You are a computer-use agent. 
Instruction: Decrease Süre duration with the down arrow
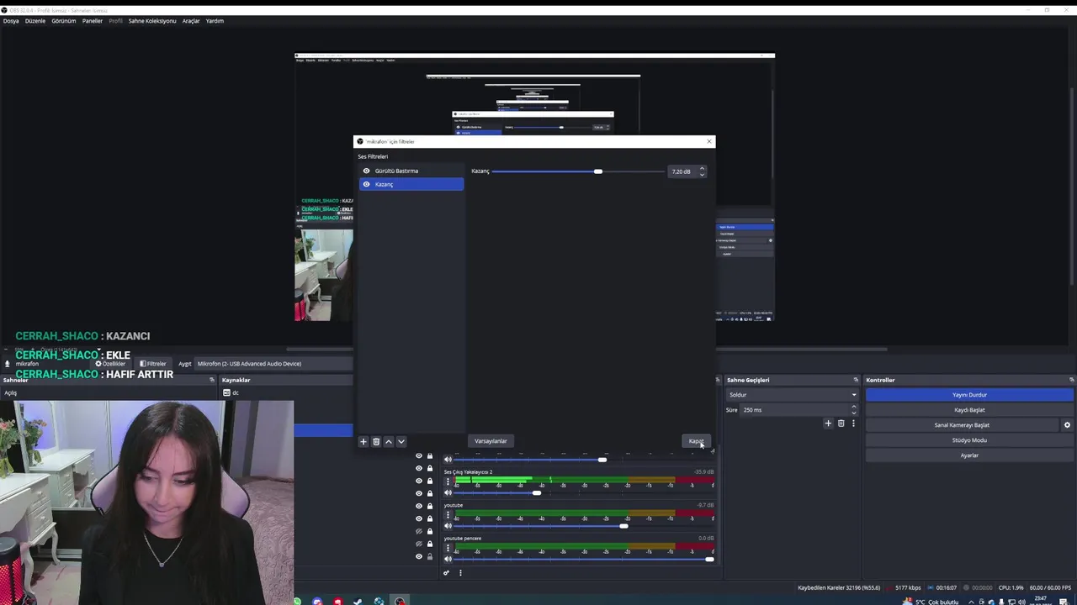tap(853, 413)
